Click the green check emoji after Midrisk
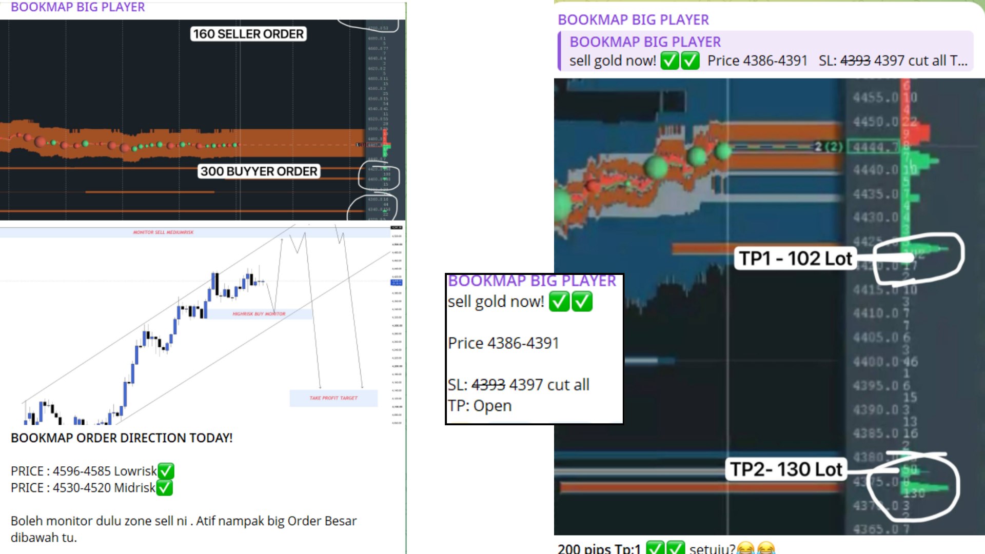 [x=164, y=488]
